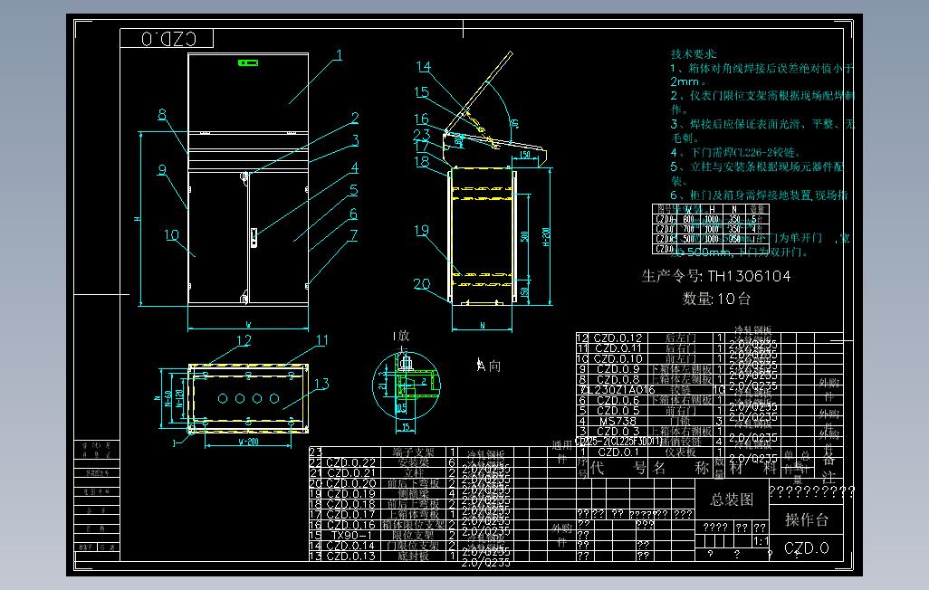929x590 pixels.
Task: Click the CZD.0.19 code in parts list
Action: [x=350, y=493]
